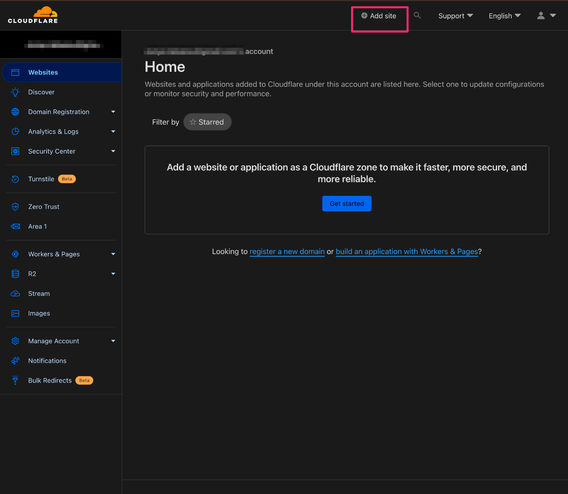Screen dimensions: 568x494
Task: Click the Turnstile label
Action: pyautogui.click(x=41, y=179)
